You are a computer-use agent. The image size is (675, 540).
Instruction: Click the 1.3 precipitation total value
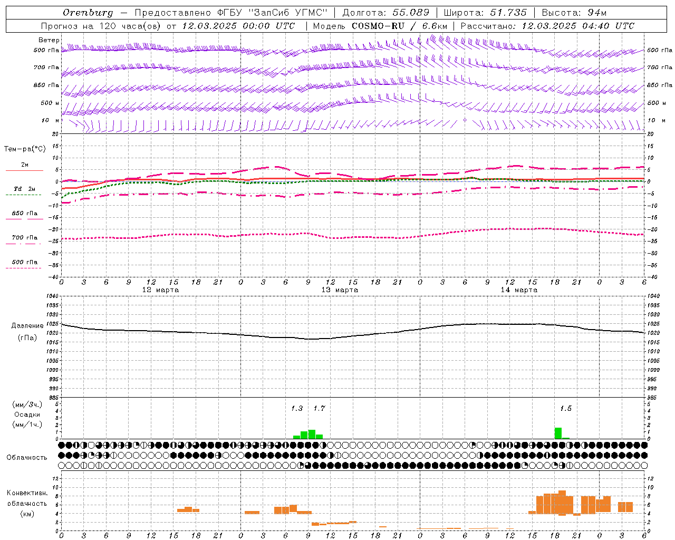coord(297,409)
